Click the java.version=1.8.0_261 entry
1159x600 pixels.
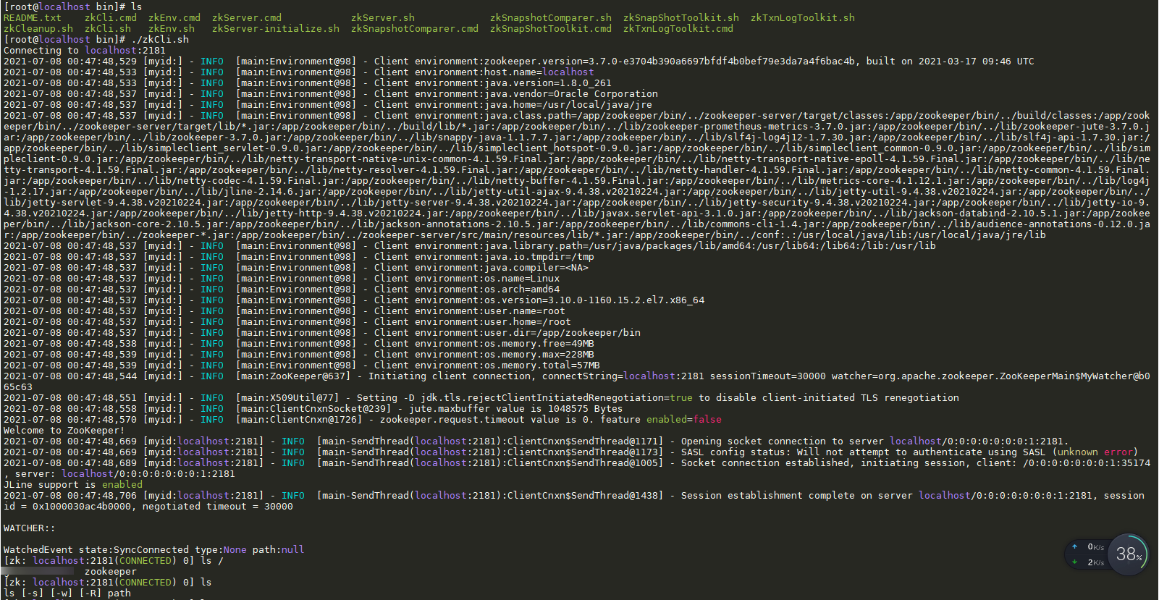coord(548,83)
